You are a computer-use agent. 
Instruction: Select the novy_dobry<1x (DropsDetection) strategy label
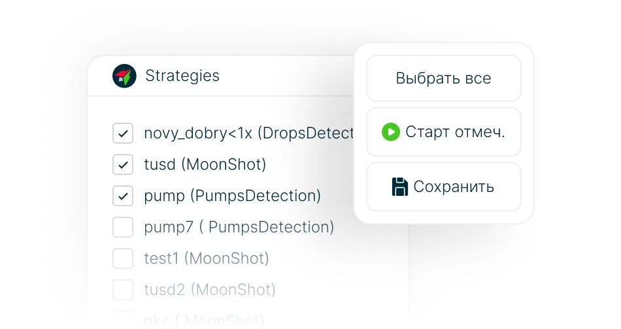point(248,133)
